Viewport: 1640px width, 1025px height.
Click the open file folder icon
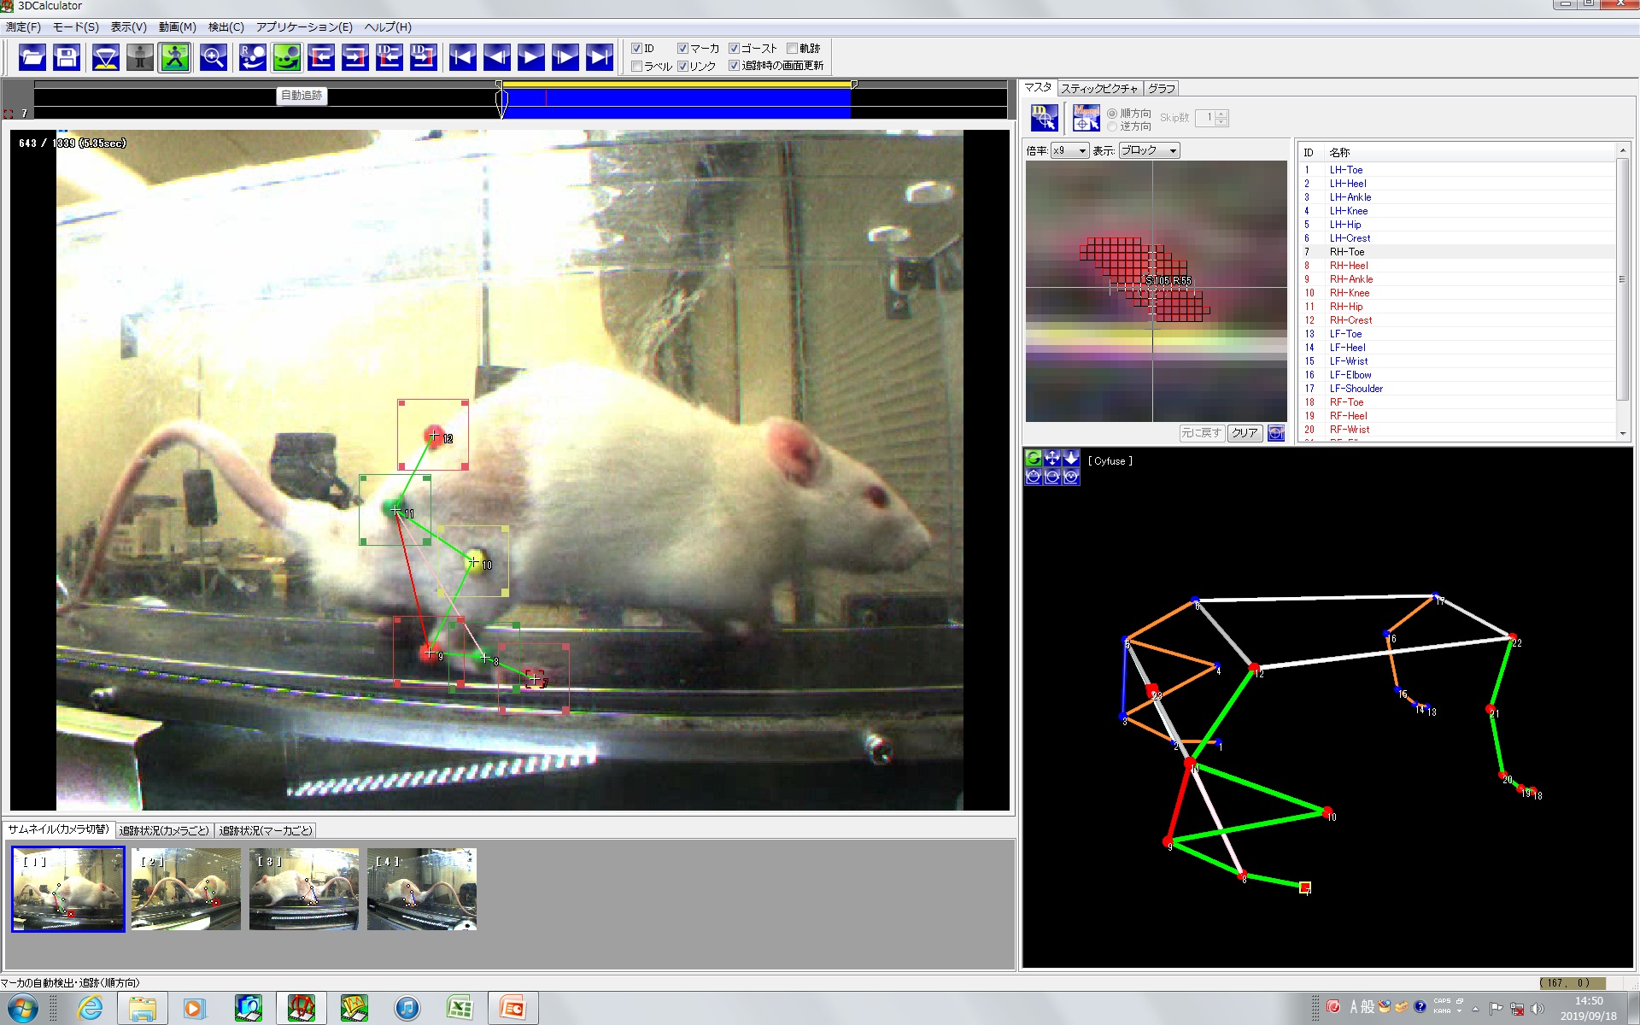click(32, 57)
